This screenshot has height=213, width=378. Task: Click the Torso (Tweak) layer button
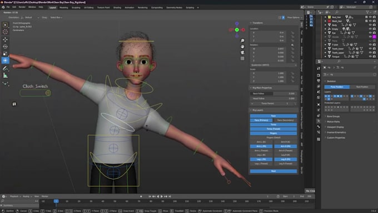[x=273, y=129]
